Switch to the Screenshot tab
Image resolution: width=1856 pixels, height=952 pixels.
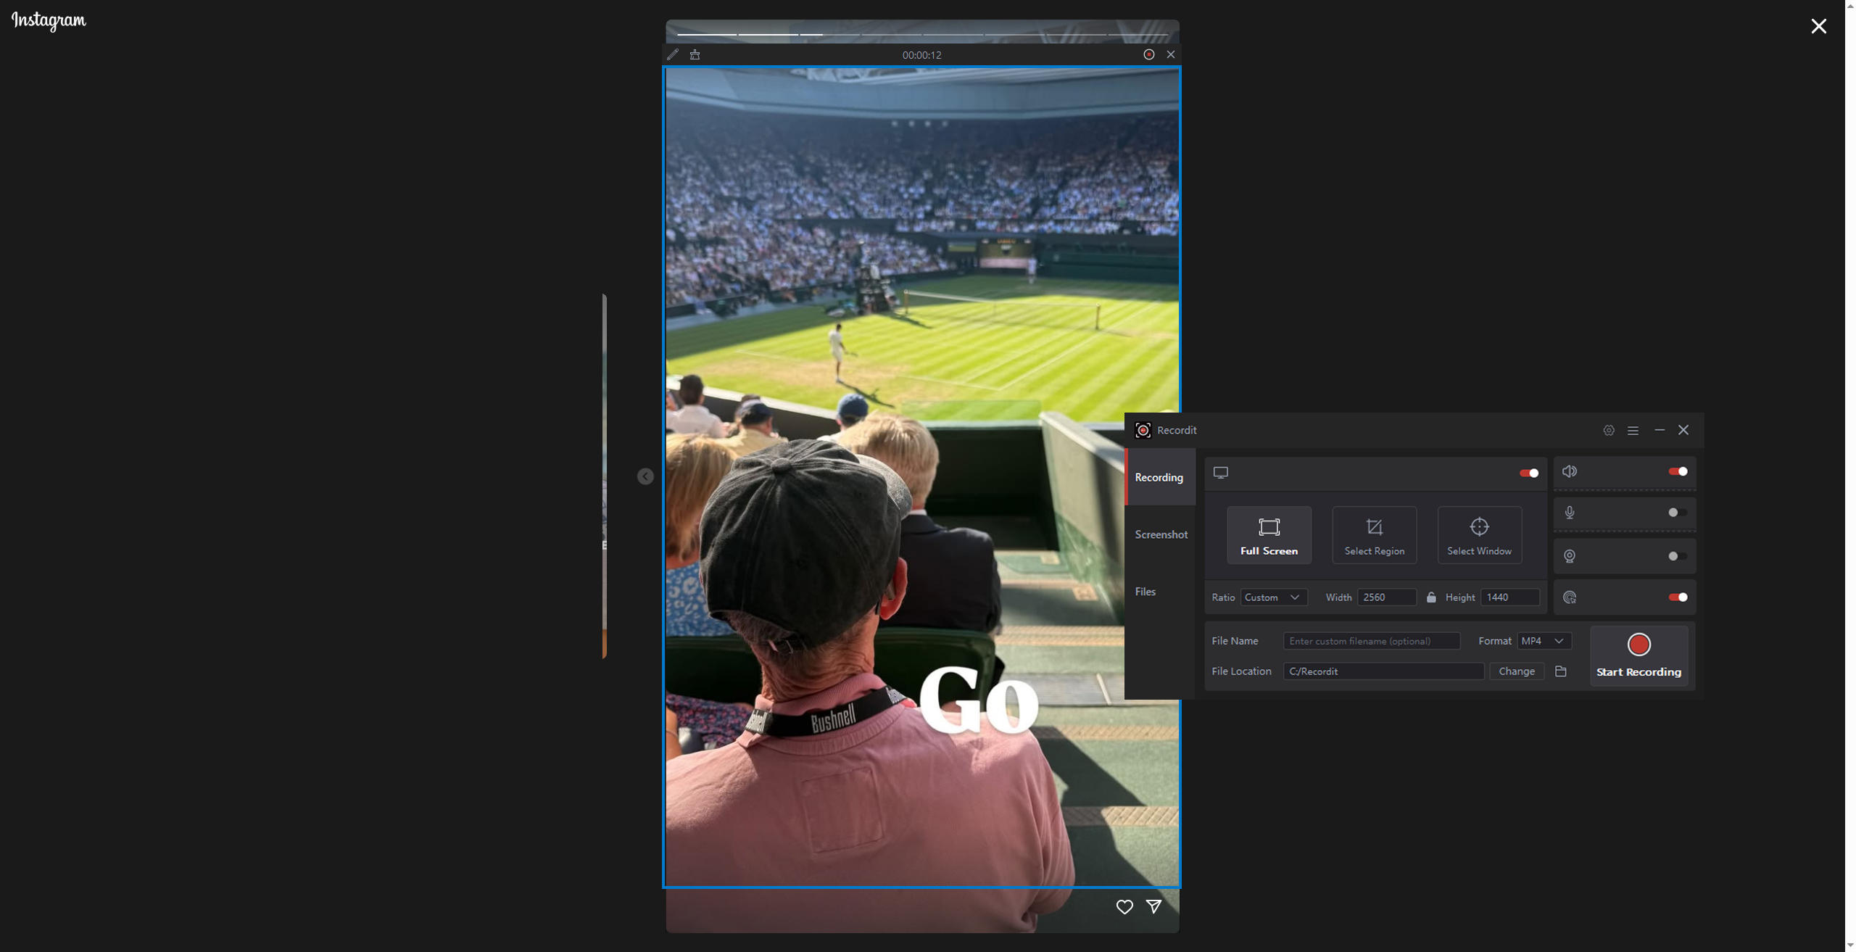(x=1161, y=534)
